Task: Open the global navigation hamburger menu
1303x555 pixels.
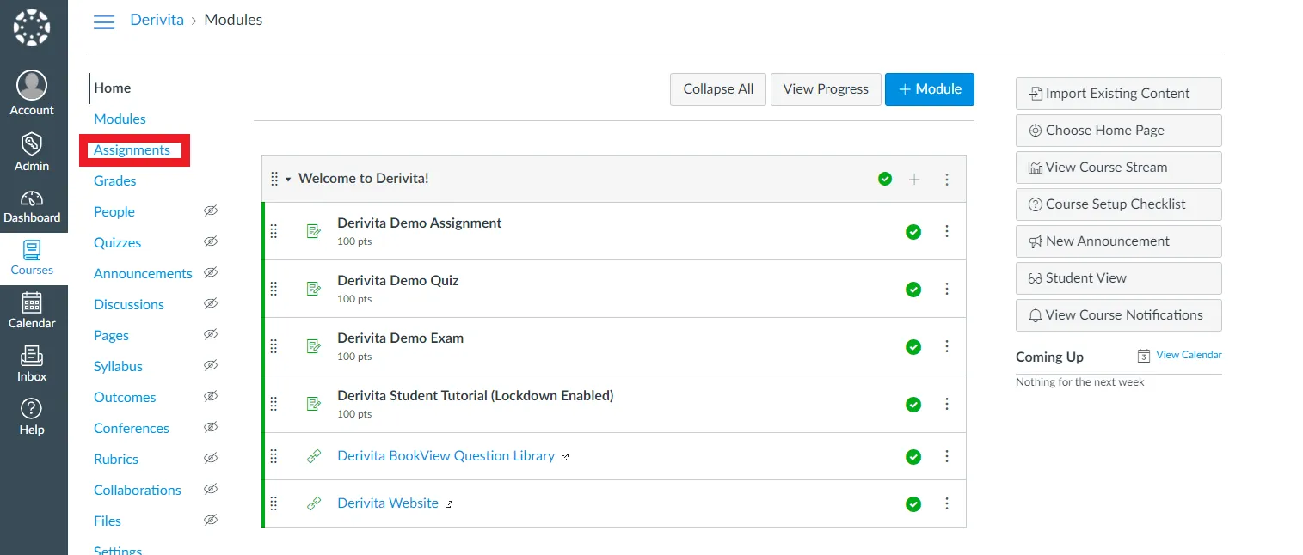Action: click(104, 23)
